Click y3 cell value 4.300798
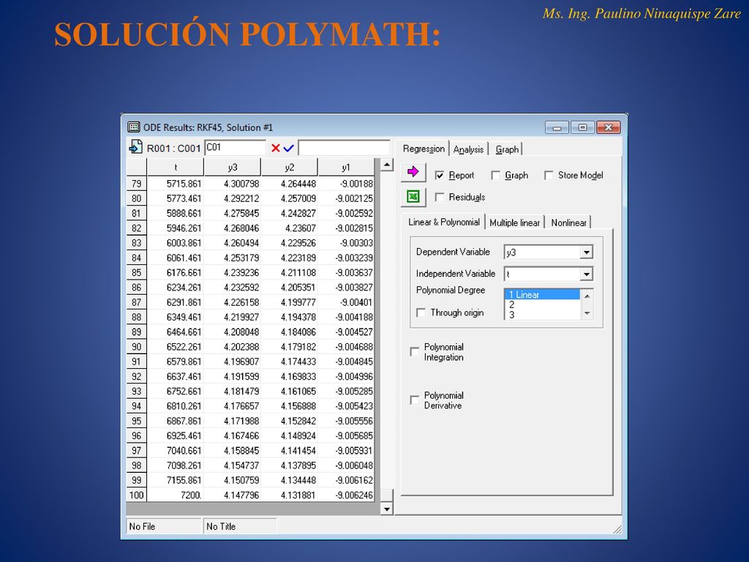The width and height of the screenshot is (749, 562). click(232, 184)
